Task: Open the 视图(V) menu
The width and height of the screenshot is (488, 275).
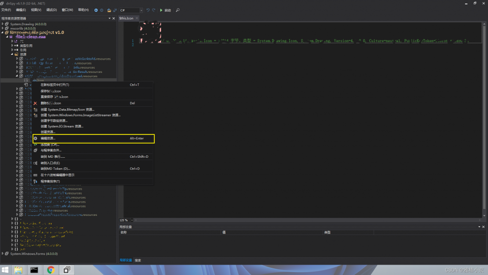Action: coord(36,10)
